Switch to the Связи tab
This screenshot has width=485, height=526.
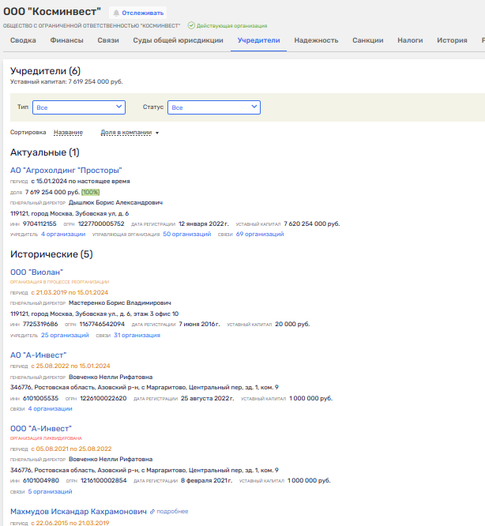pyautogui.click(x=108, y=40)
